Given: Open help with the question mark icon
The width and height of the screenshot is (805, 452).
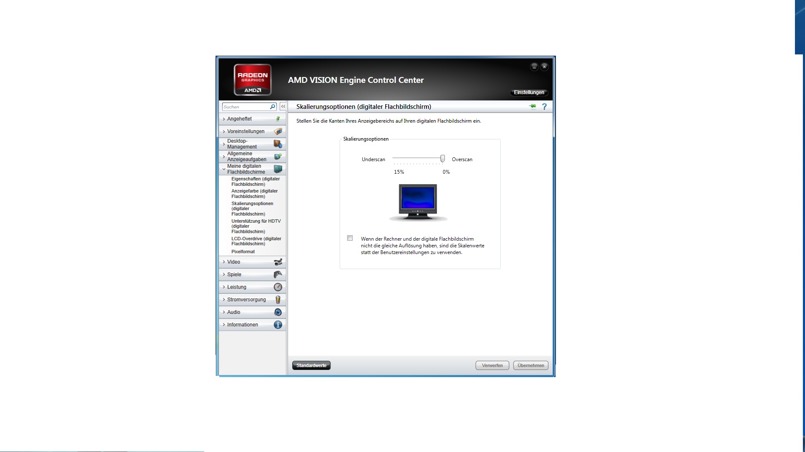Looking at the screenshot, I should [x=544, y=106].
